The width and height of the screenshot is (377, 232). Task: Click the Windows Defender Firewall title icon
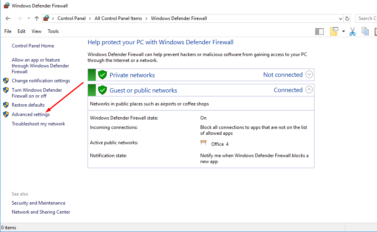(7, 5)
